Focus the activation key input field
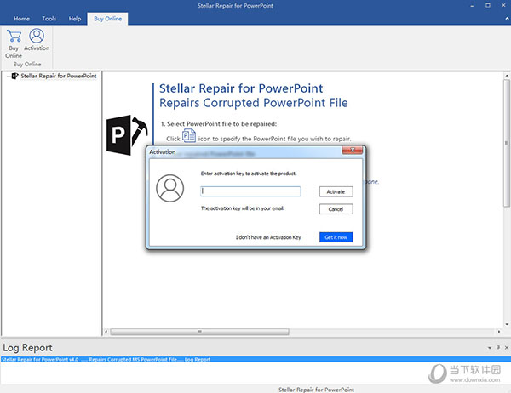This screenshot has height=393, width=511. tap(250, 191)
